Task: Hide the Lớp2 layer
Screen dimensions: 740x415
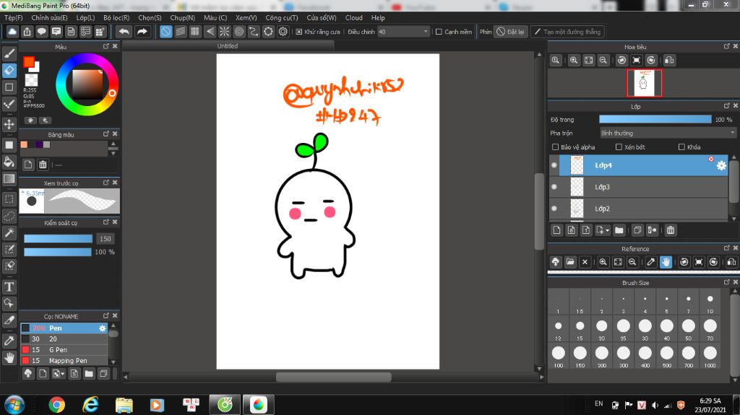Action: click(554, 209)
